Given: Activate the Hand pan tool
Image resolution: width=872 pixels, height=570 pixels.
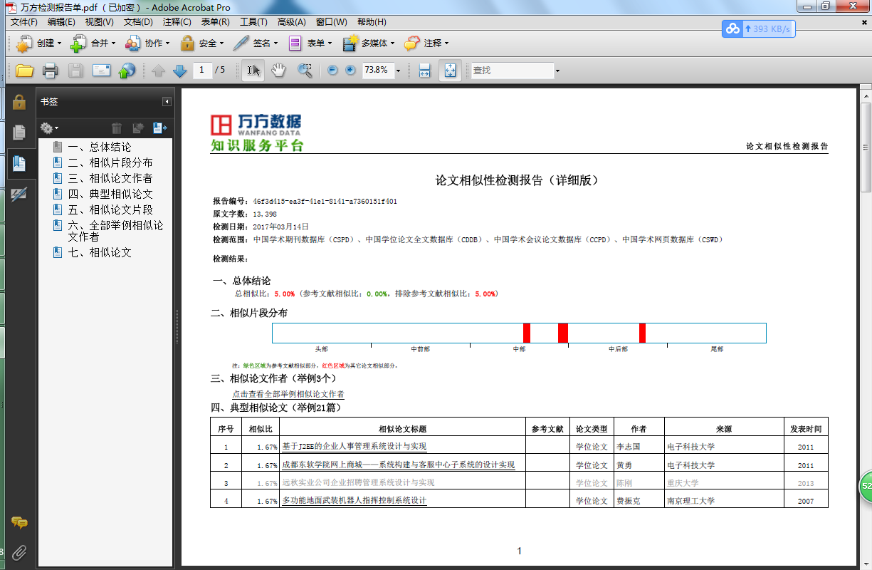Looking at the screenshot, I should [x=279, y=71].
